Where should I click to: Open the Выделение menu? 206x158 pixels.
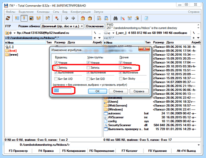pos(26,12)
